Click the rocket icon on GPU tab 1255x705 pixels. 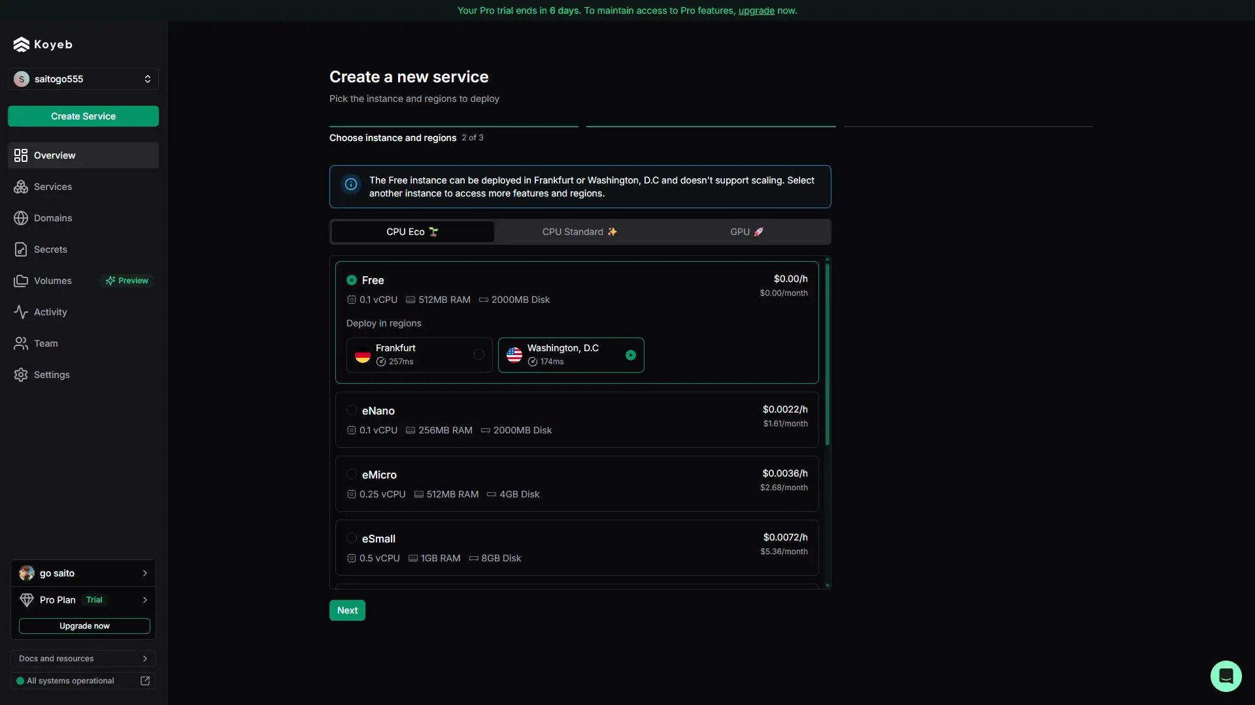758,232
